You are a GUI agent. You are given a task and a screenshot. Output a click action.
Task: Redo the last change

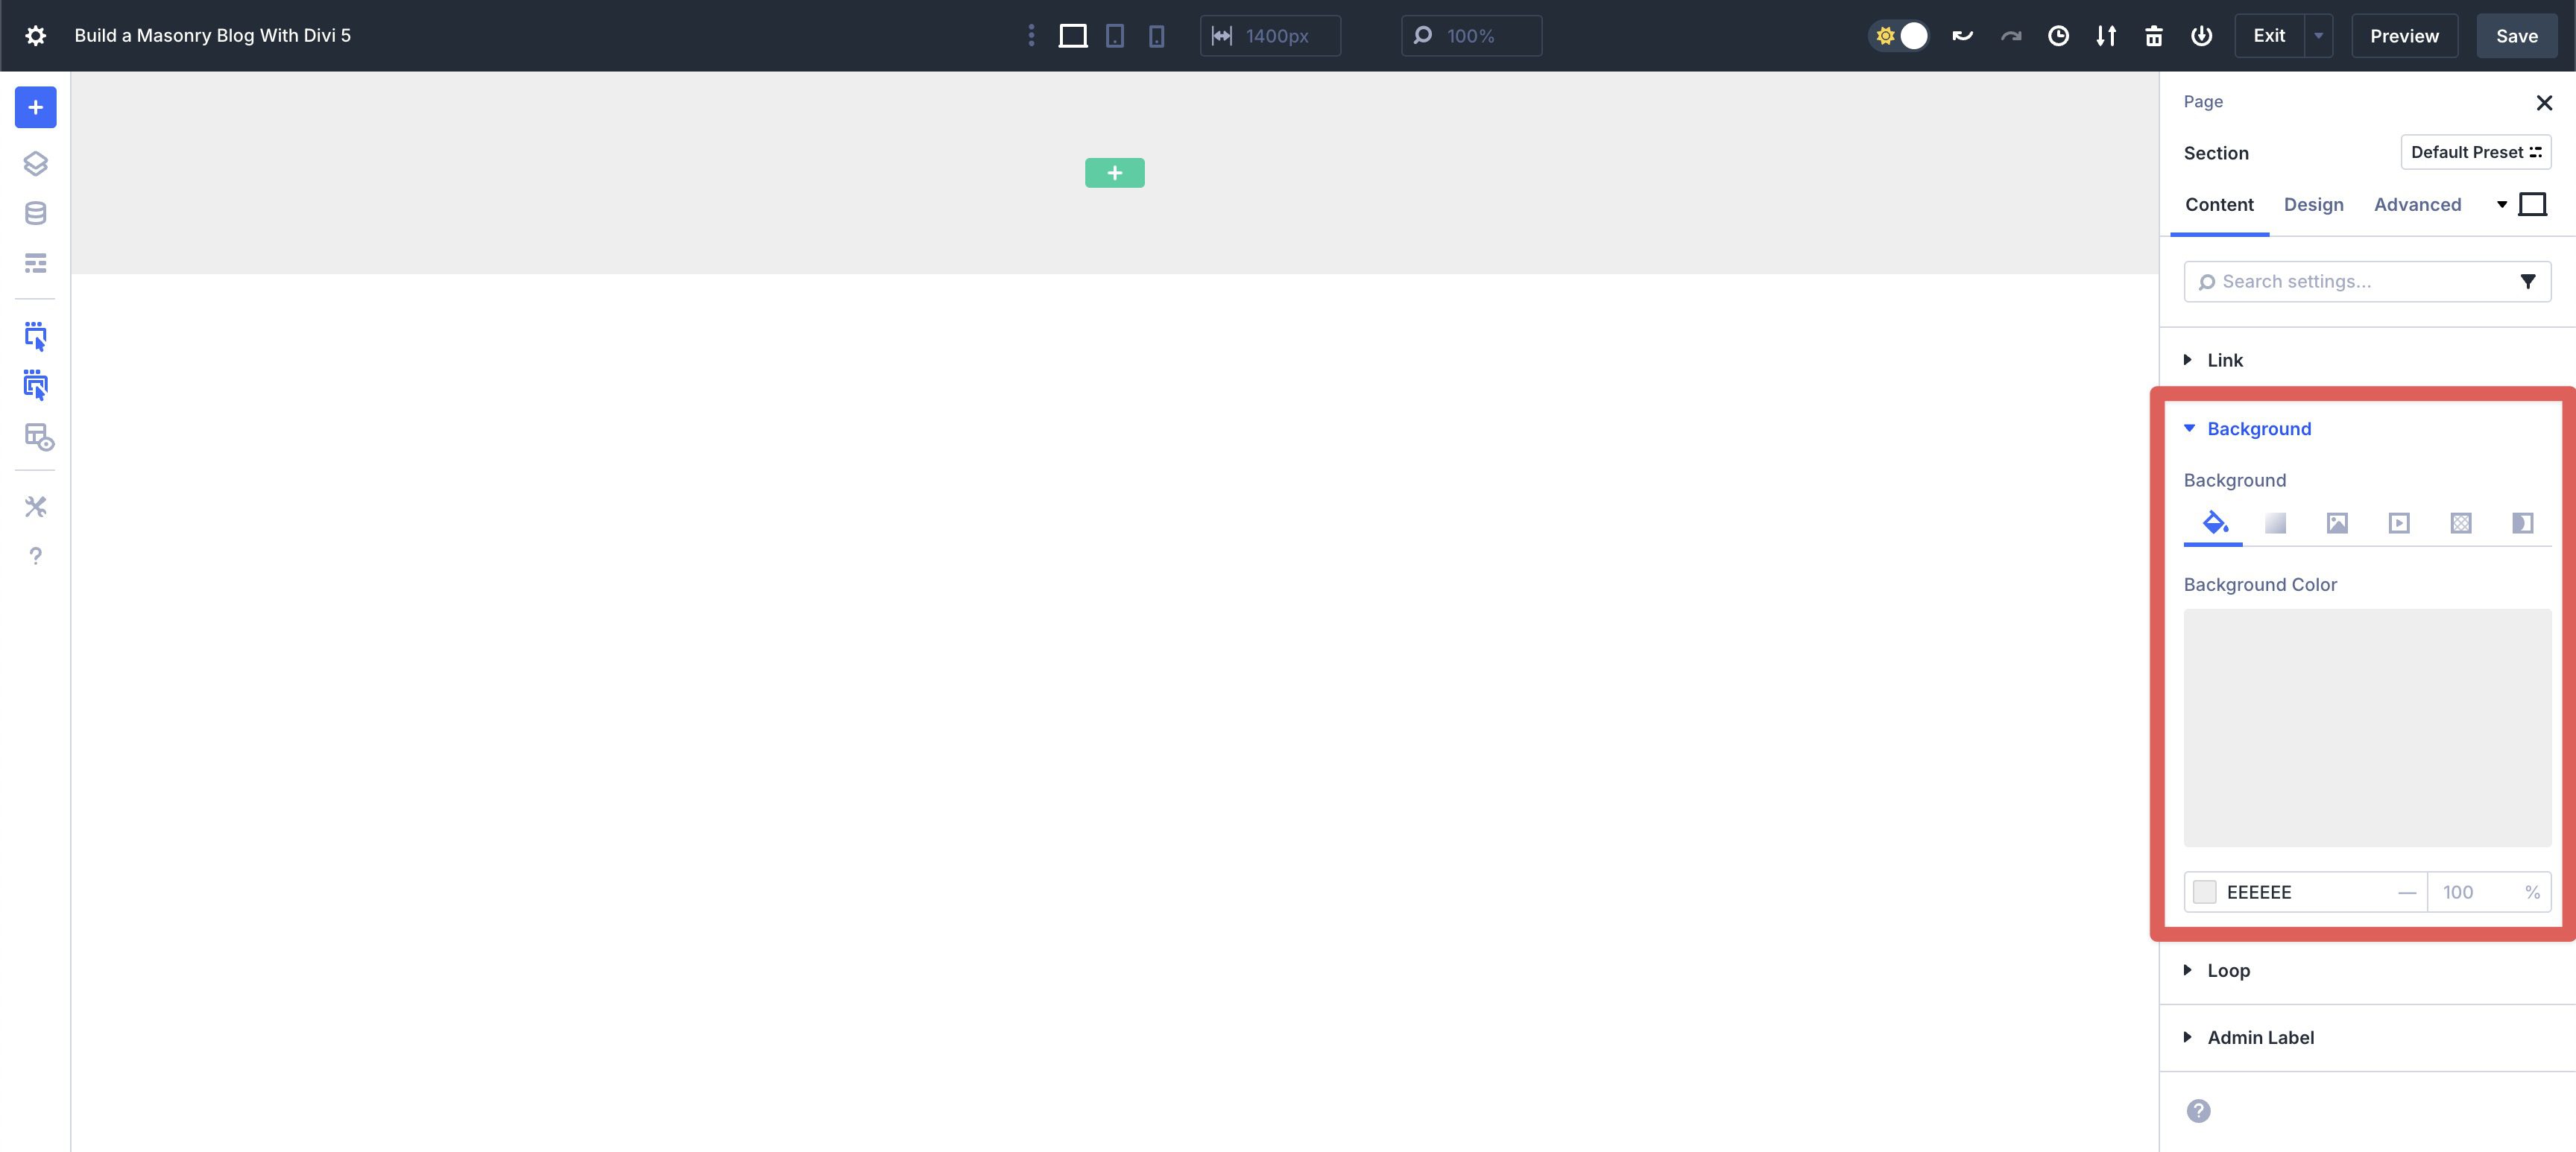click(2010, 35)
